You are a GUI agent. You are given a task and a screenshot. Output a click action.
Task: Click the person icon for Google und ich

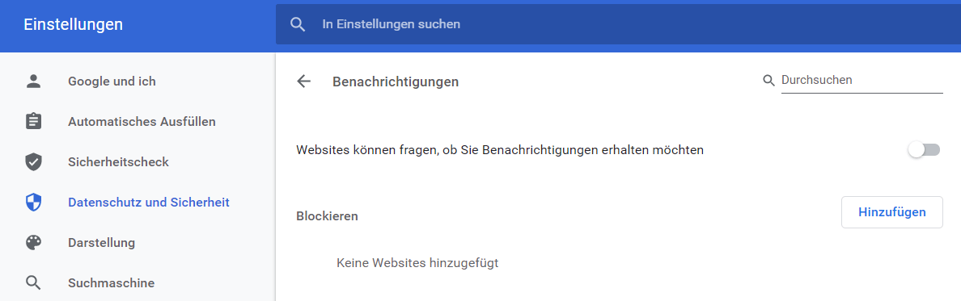click(x=33, y=82)
